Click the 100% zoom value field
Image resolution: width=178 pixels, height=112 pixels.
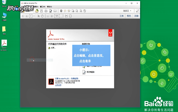coord(57,16)
